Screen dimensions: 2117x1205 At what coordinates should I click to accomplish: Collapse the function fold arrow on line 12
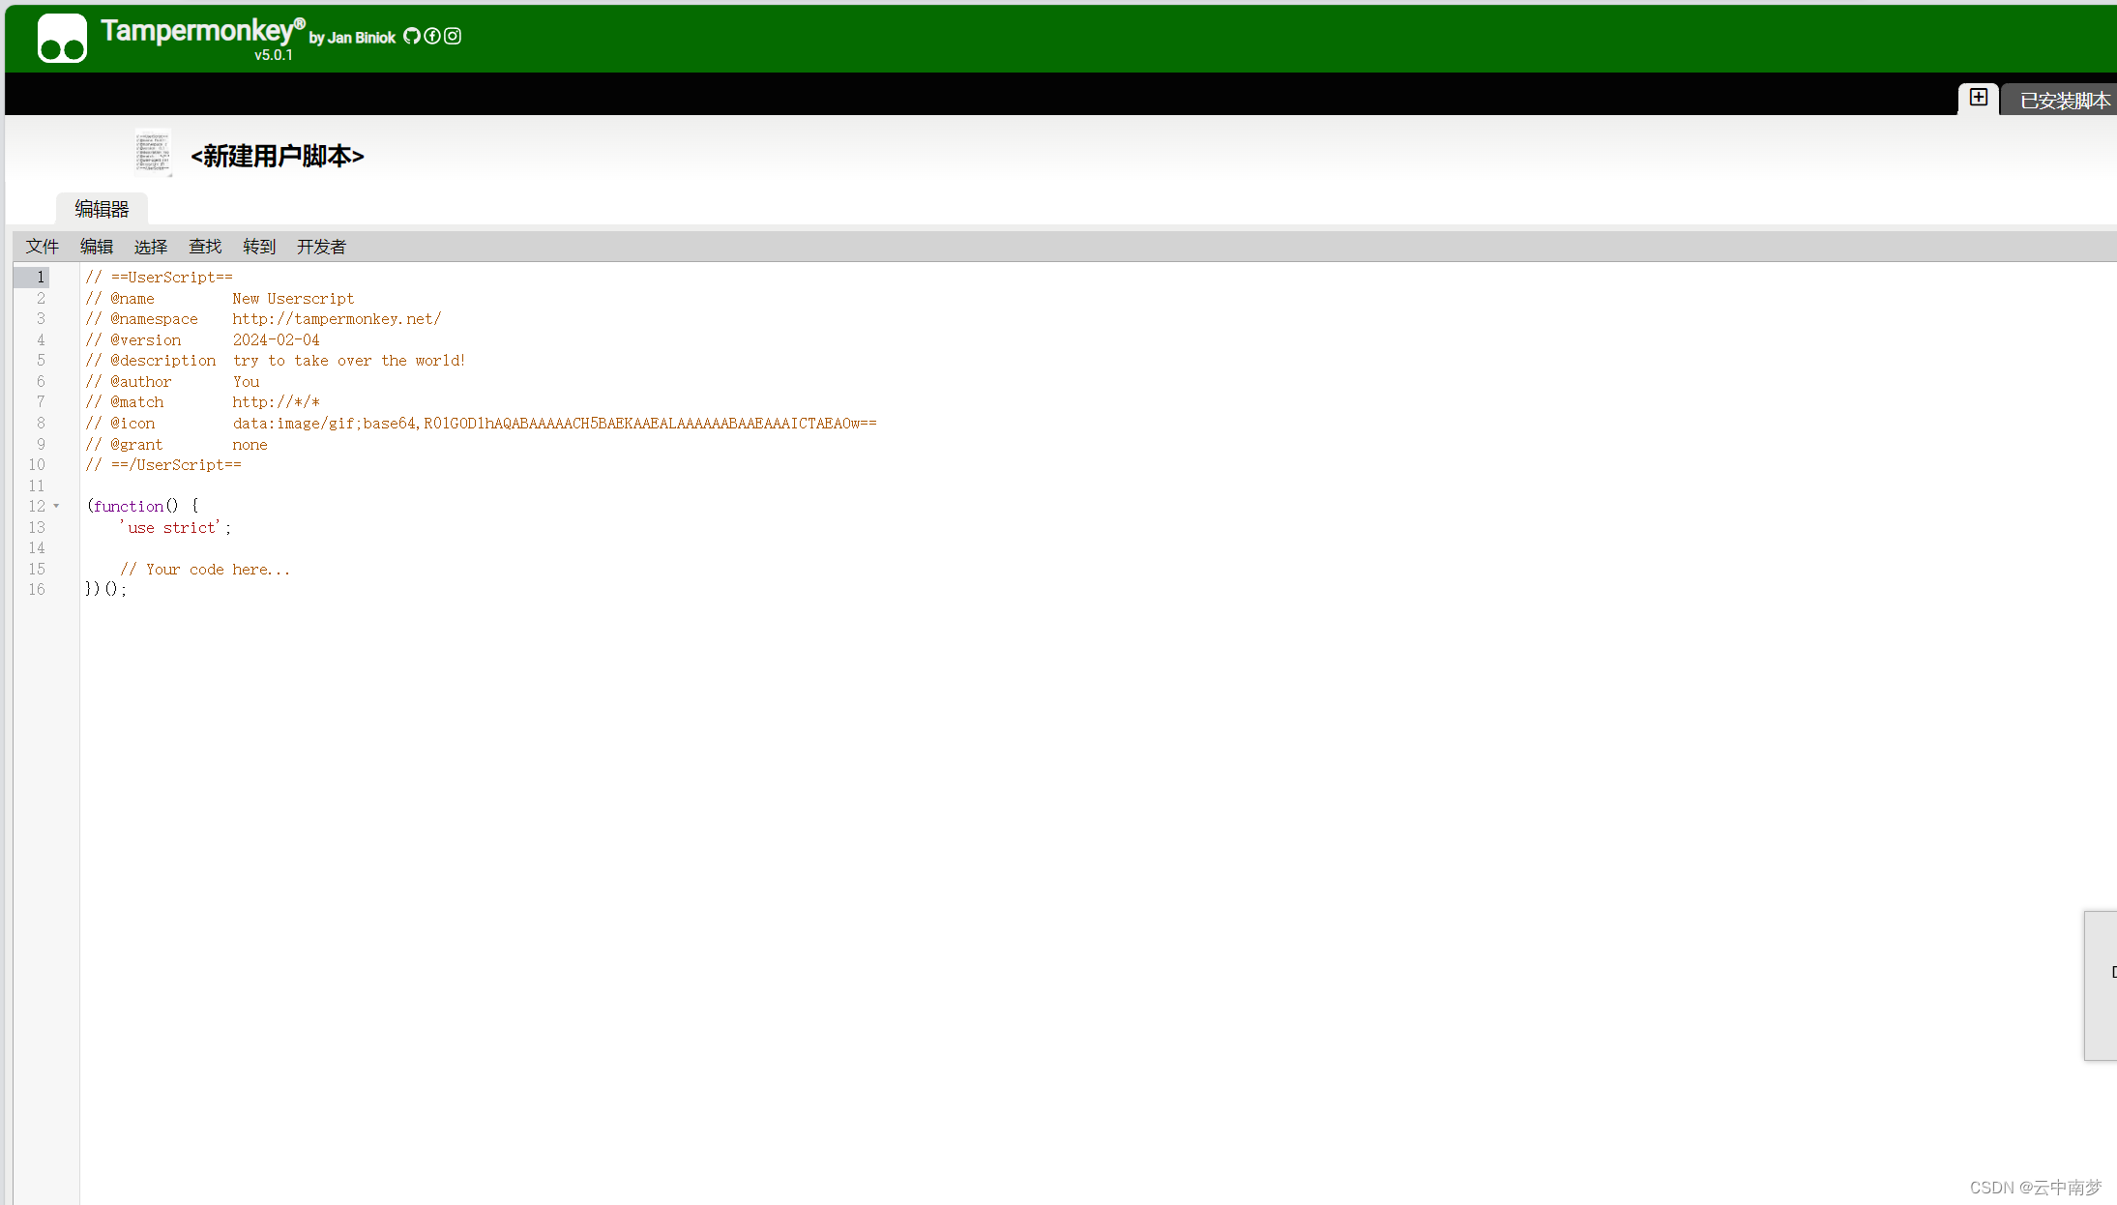(x=56, y=506)
